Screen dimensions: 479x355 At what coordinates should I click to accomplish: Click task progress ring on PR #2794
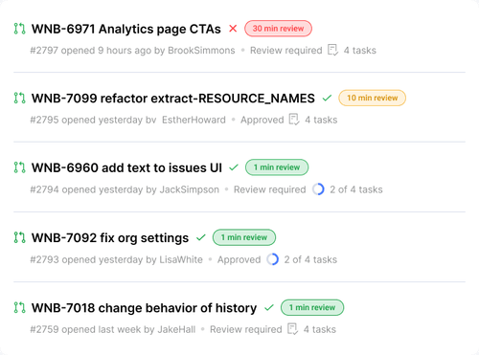[x=318, y=189]
